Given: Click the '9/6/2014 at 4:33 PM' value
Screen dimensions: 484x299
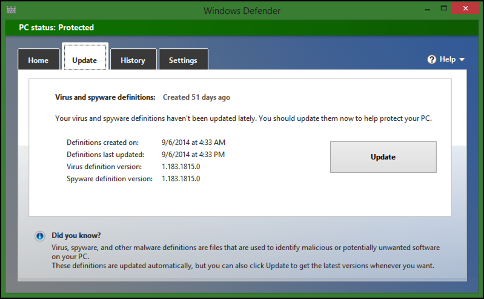Looking at the screenshot, I should click(193, 155).
